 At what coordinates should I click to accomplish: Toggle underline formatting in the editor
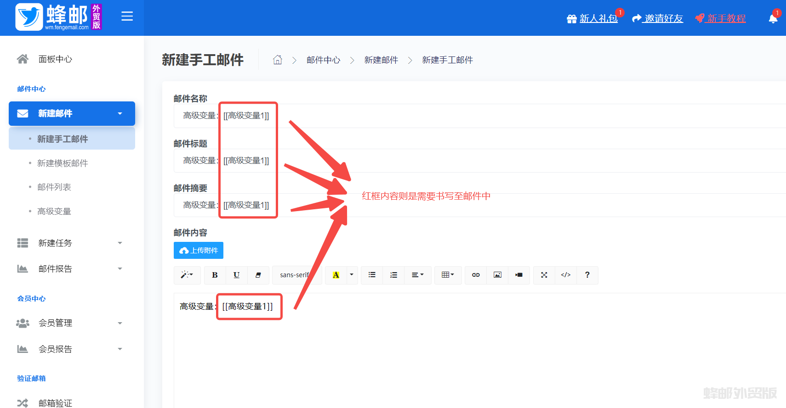point(236,275)
